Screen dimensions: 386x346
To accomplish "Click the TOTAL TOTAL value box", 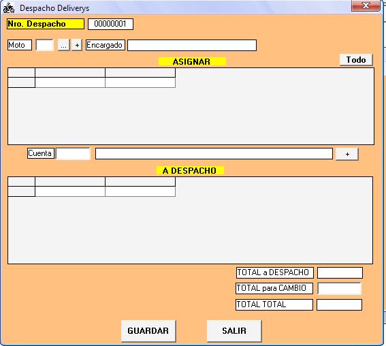I will coord(339,304).
